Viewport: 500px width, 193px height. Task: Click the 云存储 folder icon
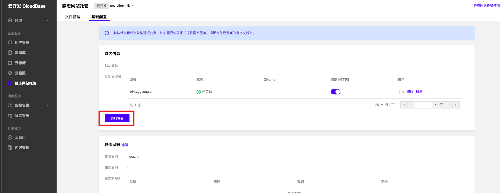coord(10,63)
